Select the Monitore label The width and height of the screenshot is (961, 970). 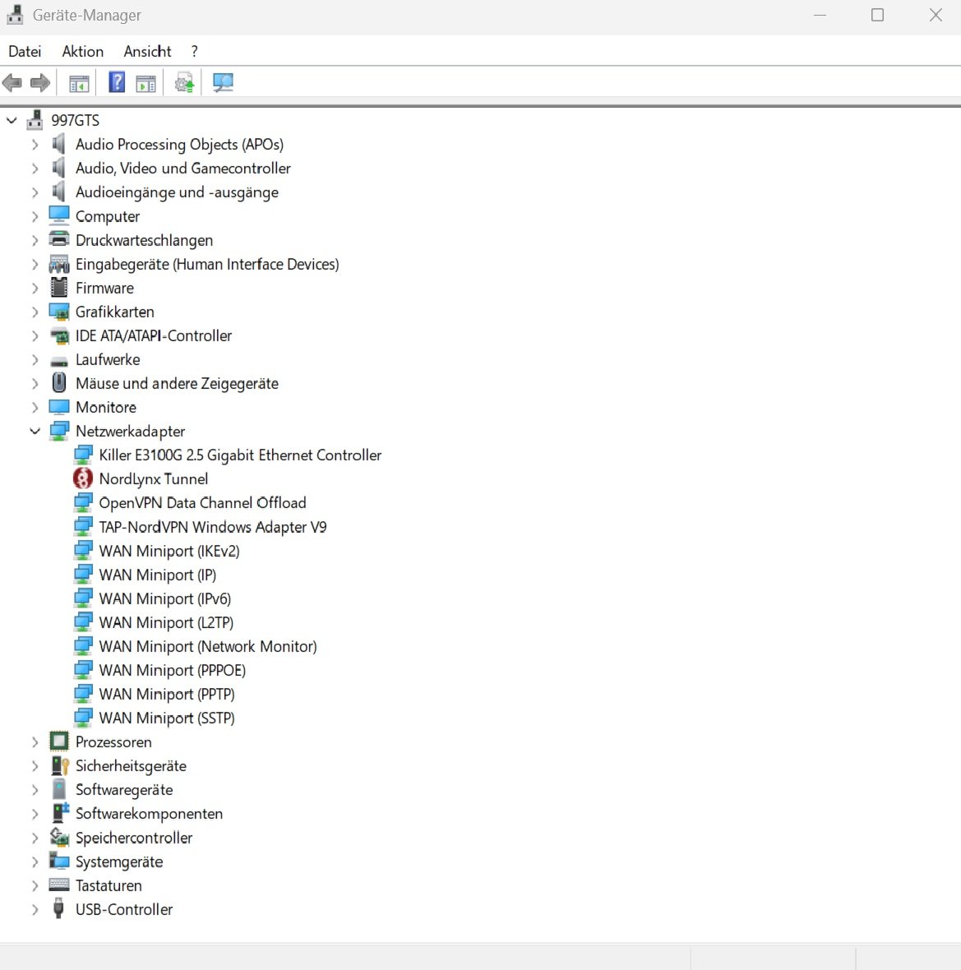click(x=106, y=408)
